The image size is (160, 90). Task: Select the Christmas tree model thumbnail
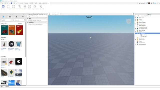(x=4, y=44)
